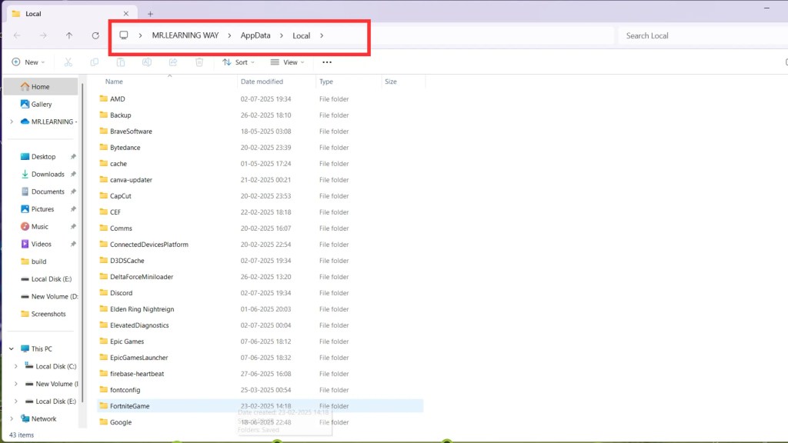Image resolution: width=788 pixels, height=443 pixels.
Task: Open build folder in sidebar
Action: (x=38, y=261)
